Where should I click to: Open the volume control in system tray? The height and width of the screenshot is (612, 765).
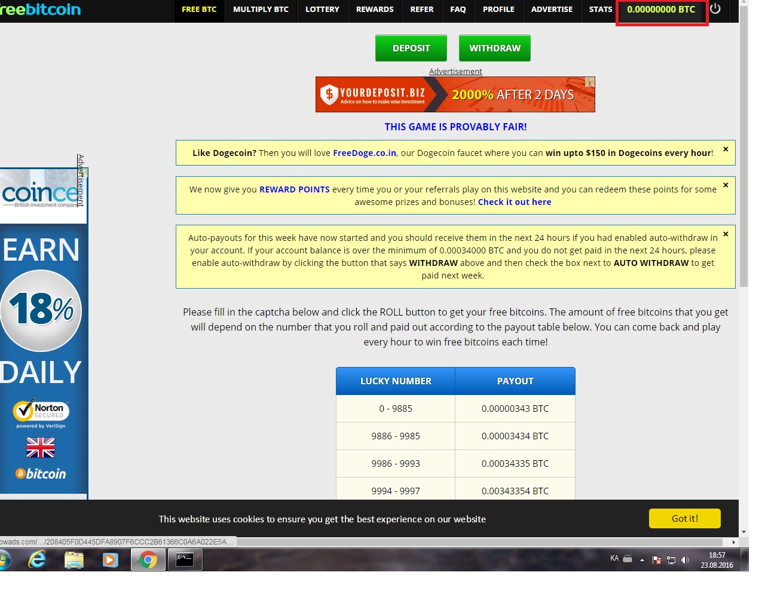tap(685, 560)
